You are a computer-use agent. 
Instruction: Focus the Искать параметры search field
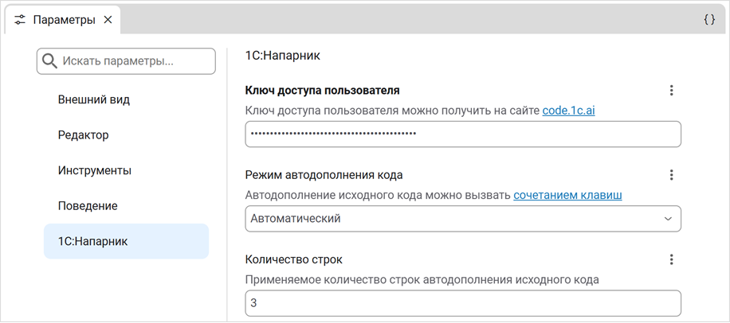click(x=126, y=61)
